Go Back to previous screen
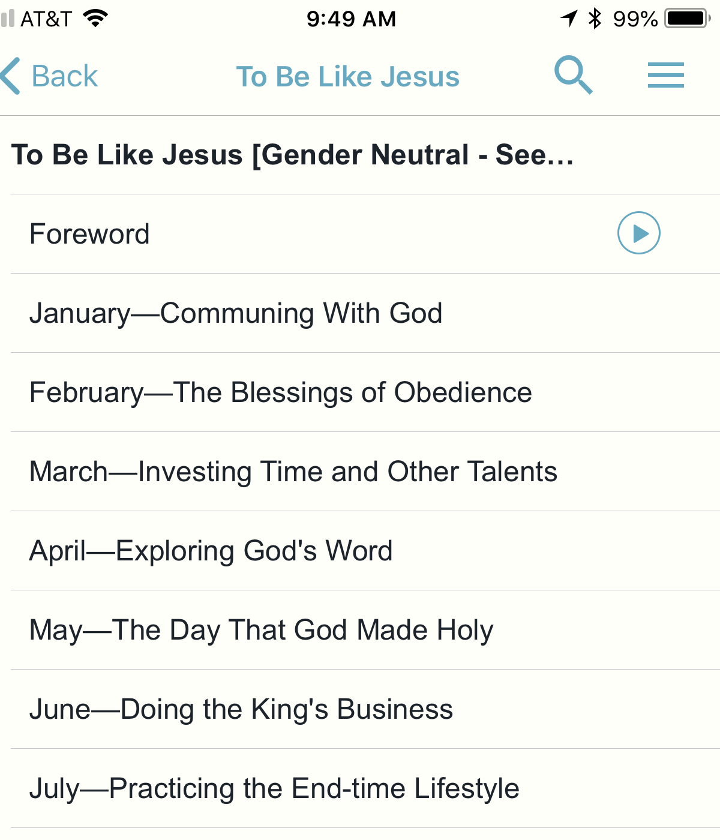The image size is (720, 840). pyautogui.click(x=49, y=76)
